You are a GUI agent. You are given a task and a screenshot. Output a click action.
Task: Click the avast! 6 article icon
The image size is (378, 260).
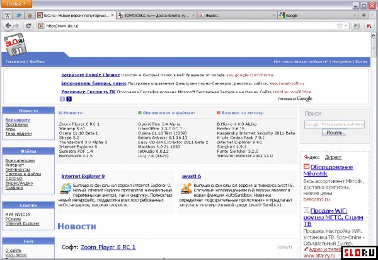click(x=186, y=188)
